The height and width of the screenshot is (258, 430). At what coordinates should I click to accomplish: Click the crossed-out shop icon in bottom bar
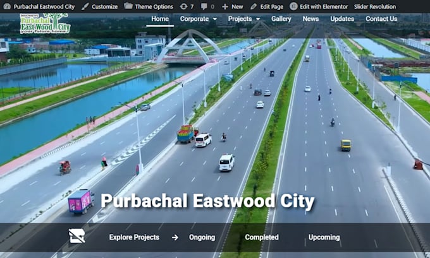point(77,236)
